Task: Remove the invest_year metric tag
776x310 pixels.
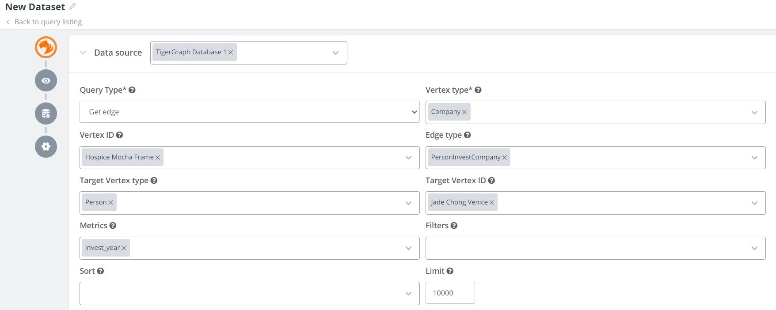Action: click(x=124, y=248)
